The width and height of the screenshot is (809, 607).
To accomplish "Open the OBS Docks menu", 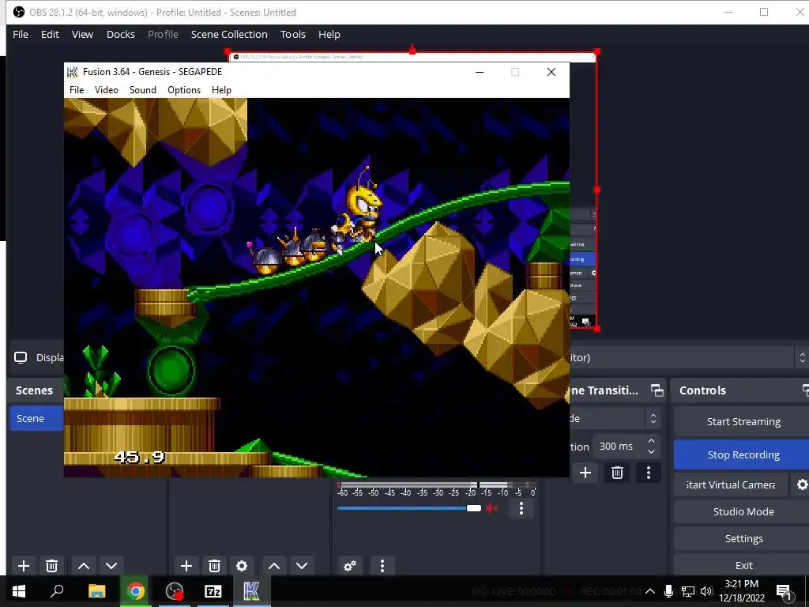I will click(121, 35).
